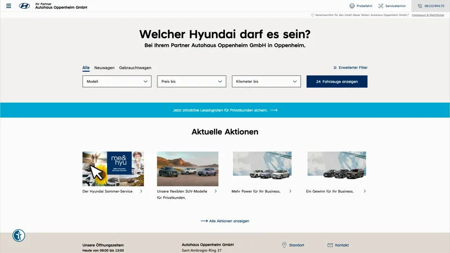
Task: Click chevron beside Mehr Power für Ihr Business
Action: click(290, 191)
